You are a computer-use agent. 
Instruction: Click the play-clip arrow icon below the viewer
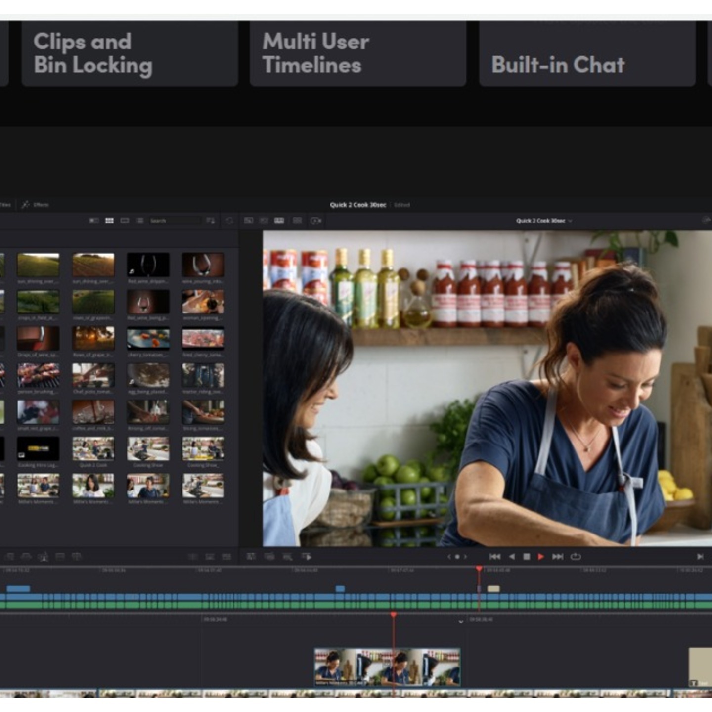click(307, 557)
